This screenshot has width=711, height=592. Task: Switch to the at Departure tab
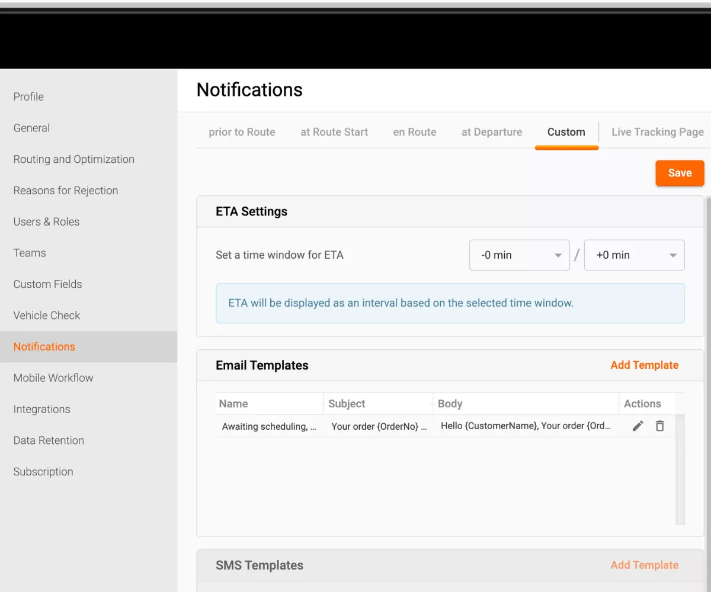492,132
